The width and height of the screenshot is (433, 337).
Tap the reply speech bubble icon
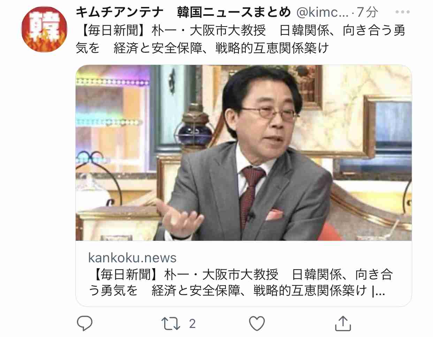pyautogui.click(x=84, y=323)
